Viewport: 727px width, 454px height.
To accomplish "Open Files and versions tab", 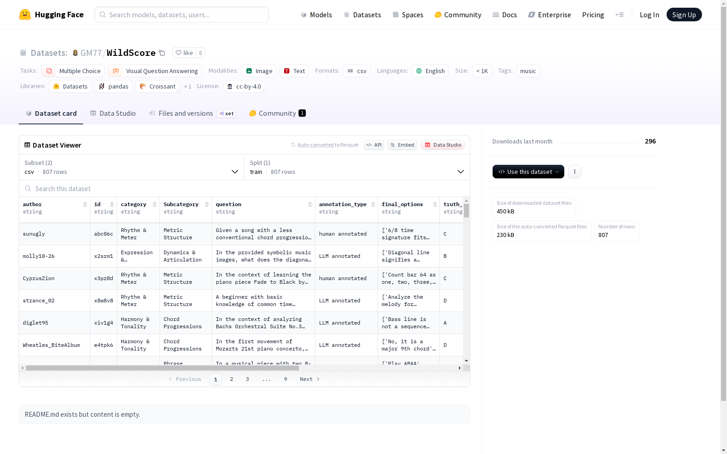I will click(x=192, y=113).
